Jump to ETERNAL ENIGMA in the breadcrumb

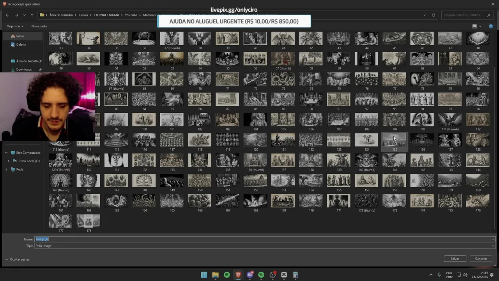coord(107,15)
